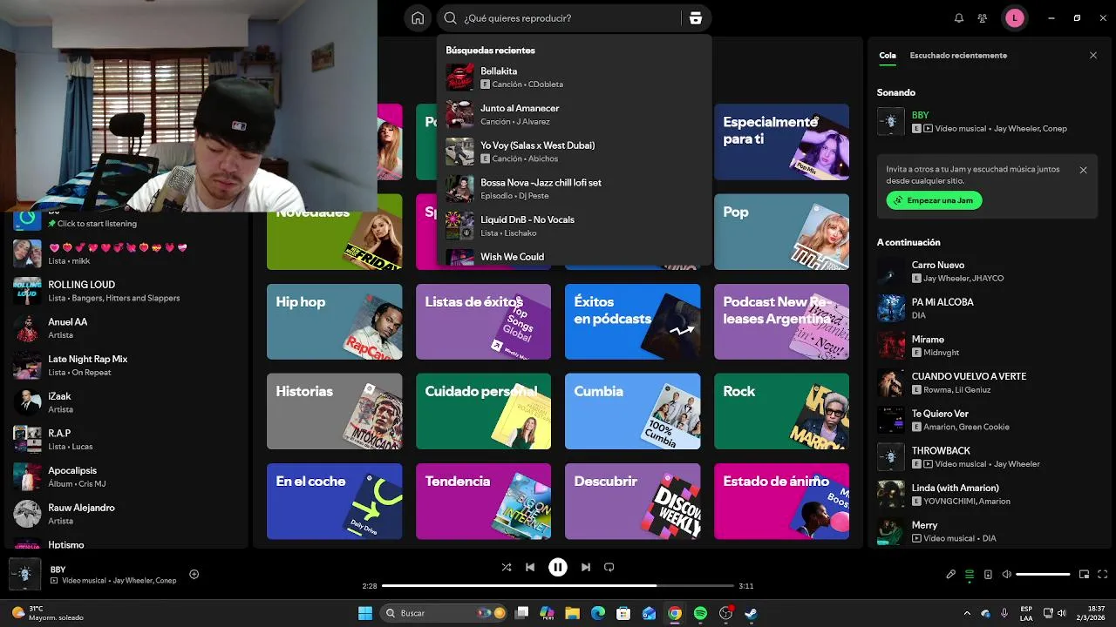Image resolution: width=1116 pixels, height=627 pixels.
Task: Play Te Quiero Ver from queue
Action: click(x=987, y=421)
